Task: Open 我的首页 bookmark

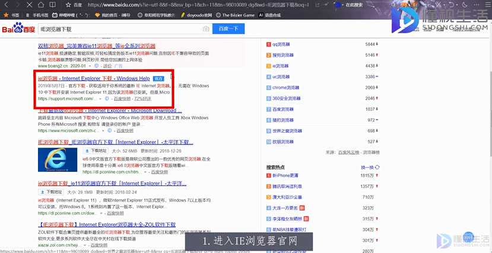Action: click(112, 15)
